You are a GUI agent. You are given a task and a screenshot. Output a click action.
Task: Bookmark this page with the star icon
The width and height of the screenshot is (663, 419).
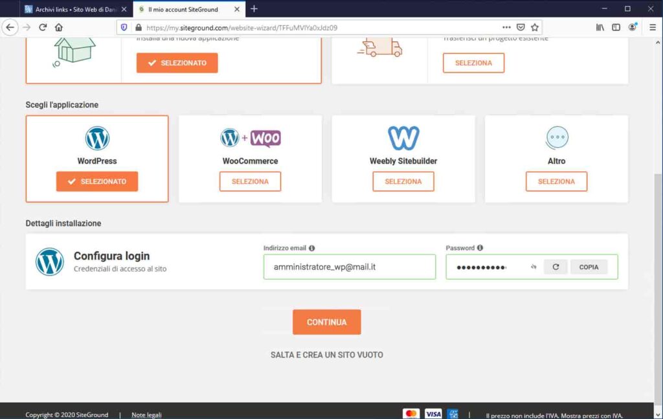pyautogui.click(x=535, y=27)
